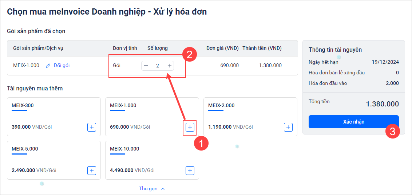Click the Xác nhận button

[354, 122]
